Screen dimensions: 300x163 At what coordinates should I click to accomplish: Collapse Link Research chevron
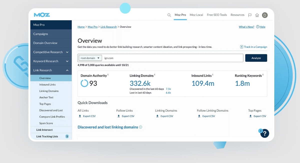click(x=67, y=70)
